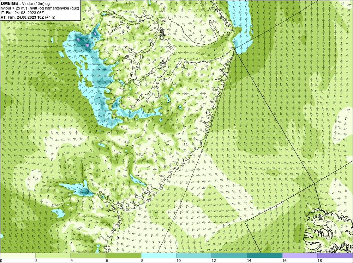Click the legend label 2
This screenshot has width=353, height=263.
tap(36, 261)
